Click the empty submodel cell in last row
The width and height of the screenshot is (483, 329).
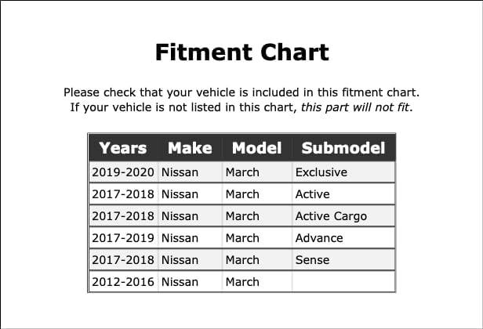point(343,282)
